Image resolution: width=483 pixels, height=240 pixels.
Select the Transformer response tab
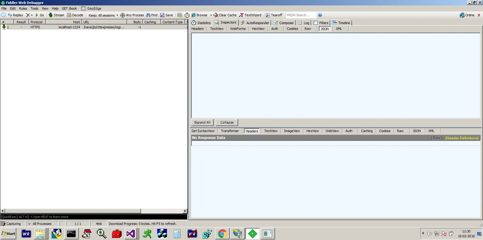(230, 131)
